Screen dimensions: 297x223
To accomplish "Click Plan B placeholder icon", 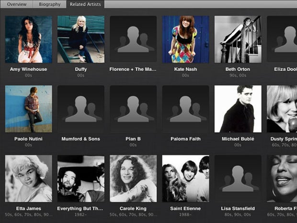I will pyautogui.click(x=133, y=109).
